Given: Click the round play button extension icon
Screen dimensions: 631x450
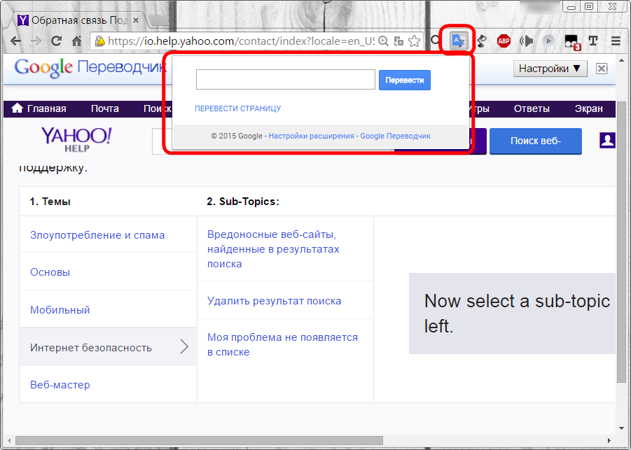Looking at the screenshot, I should [x=548, y=41].
